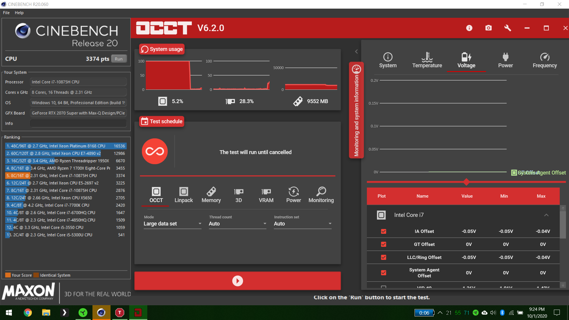The image size is (569, 320).
Task: Click the red diamond graph slider handle
Action: pyautogui.click(x=466, y=182)
